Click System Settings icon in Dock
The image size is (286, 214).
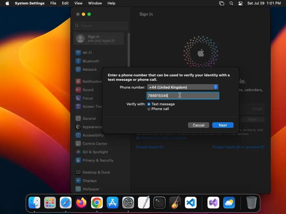pos(128,203)
